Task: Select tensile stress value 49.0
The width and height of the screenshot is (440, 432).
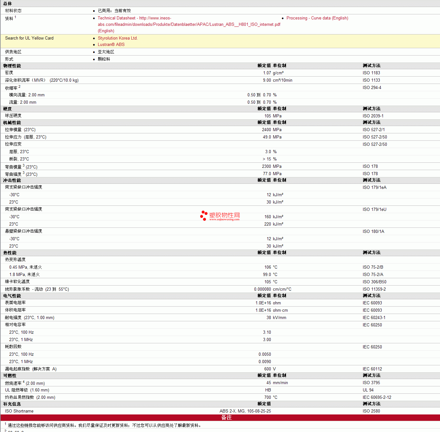Action: click(267, 137)
